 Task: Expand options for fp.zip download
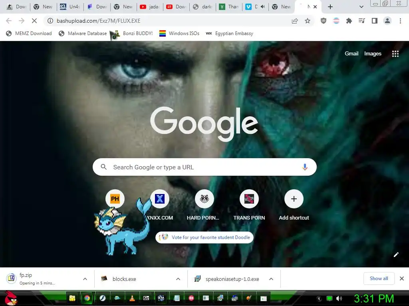[85, 279]
